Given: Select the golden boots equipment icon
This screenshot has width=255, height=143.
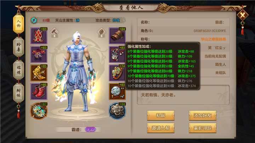Looking at the screenshot, I should point(39,73).
